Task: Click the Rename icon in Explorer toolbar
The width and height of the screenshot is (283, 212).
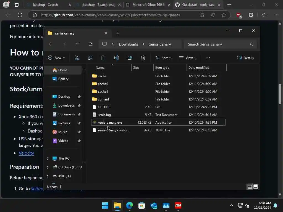Action: pyautogui.click(x=117, y=58)
